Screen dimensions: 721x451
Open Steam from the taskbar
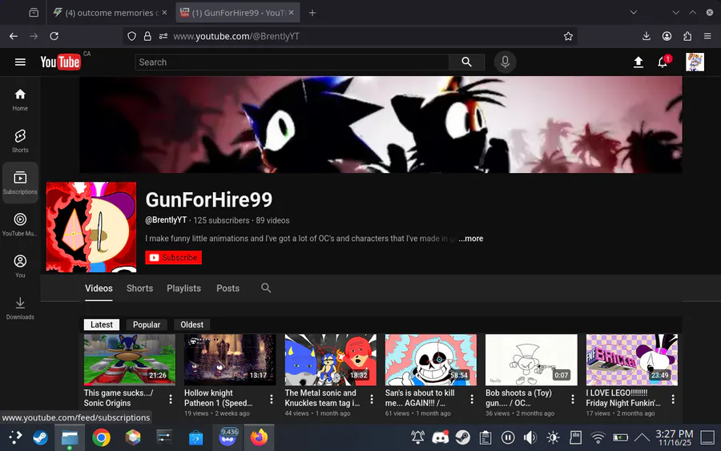coord(41,437)
